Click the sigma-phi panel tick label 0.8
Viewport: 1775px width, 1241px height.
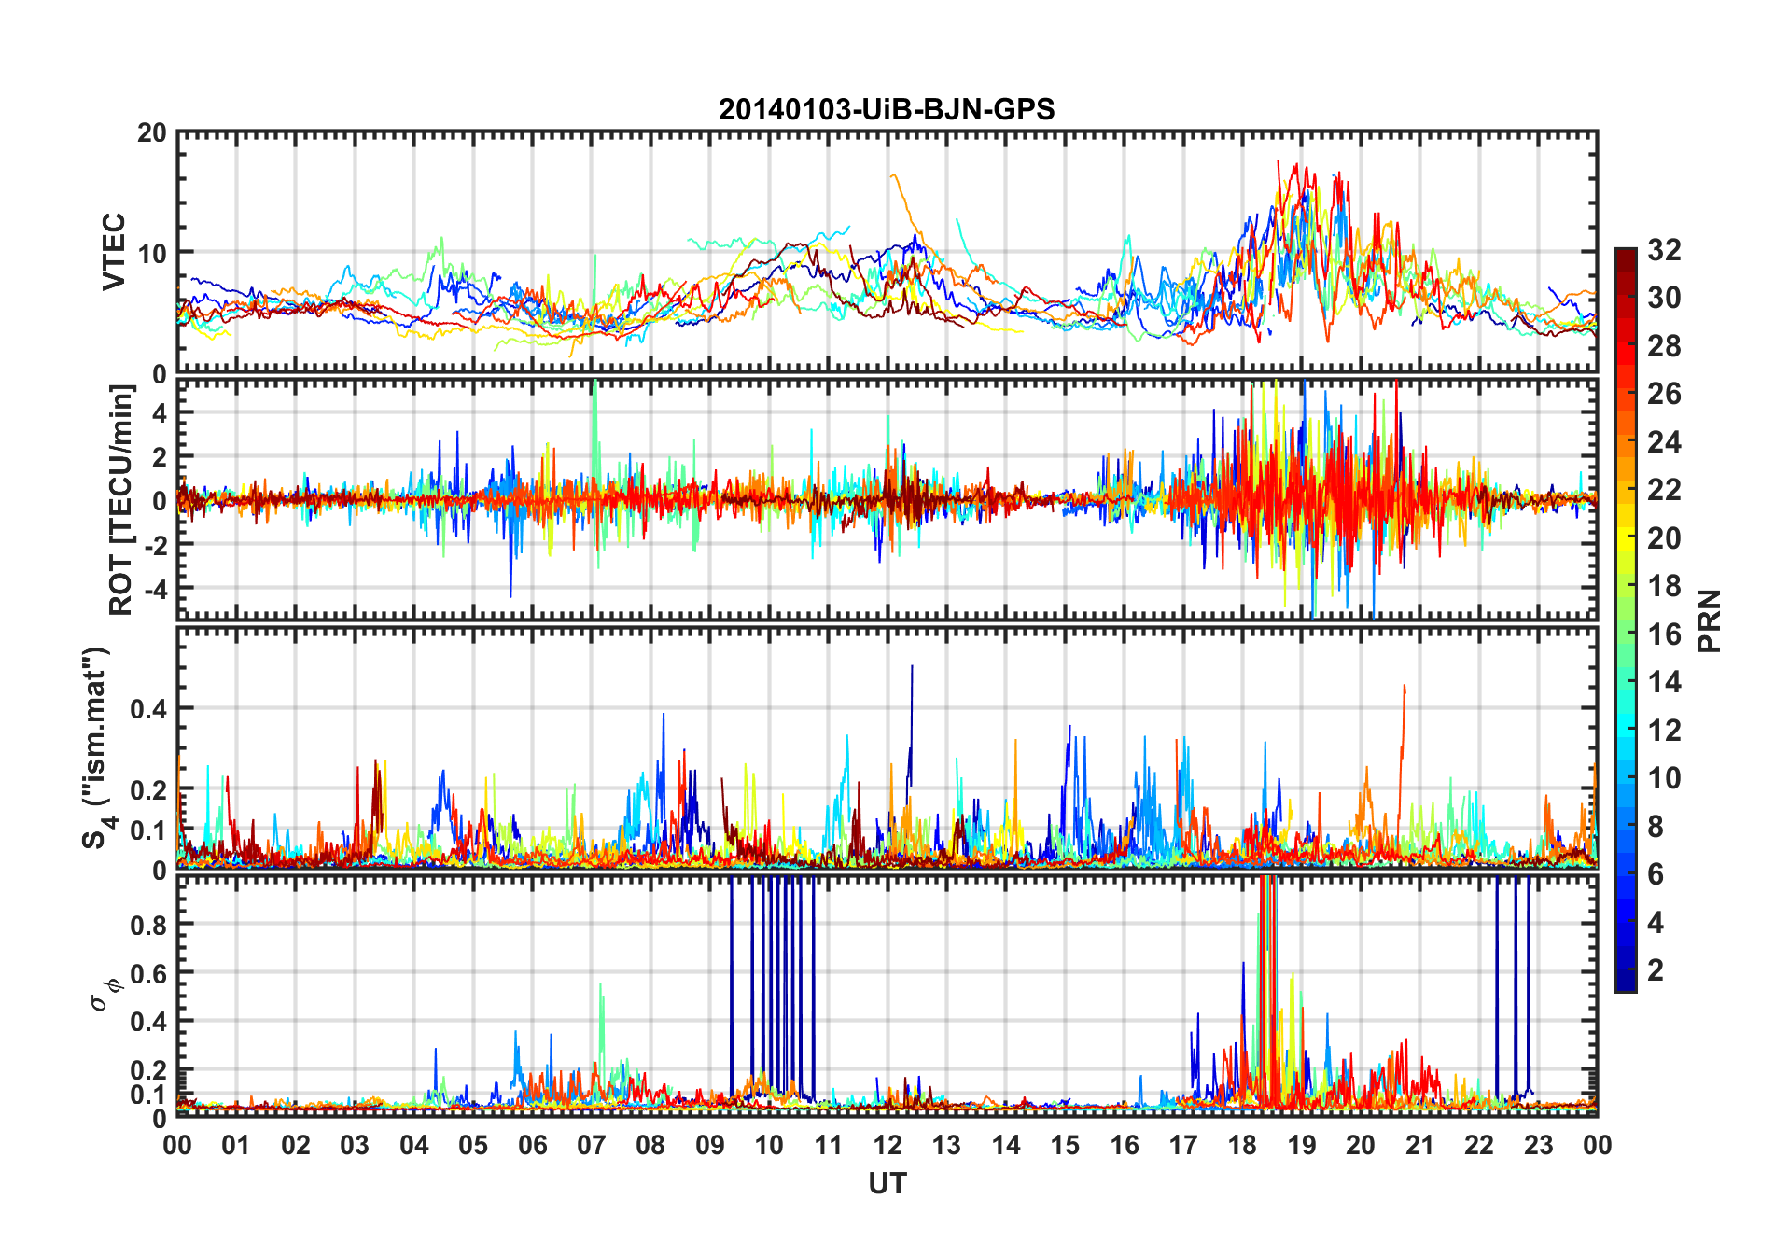pyautogui.click(x=148, y=925)
